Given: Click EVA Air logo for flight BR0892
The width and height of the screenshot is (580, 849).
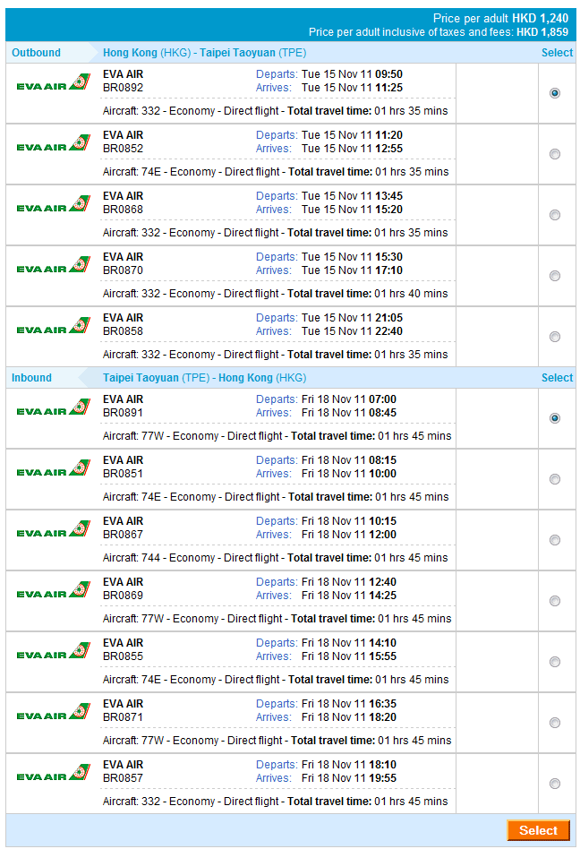Looking at the screenshot, I should tap(53, 83).
